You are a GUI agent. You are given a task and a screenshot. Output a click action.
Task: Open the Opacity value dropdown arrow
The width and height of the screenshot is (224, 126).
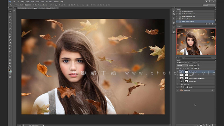[198, 65]
